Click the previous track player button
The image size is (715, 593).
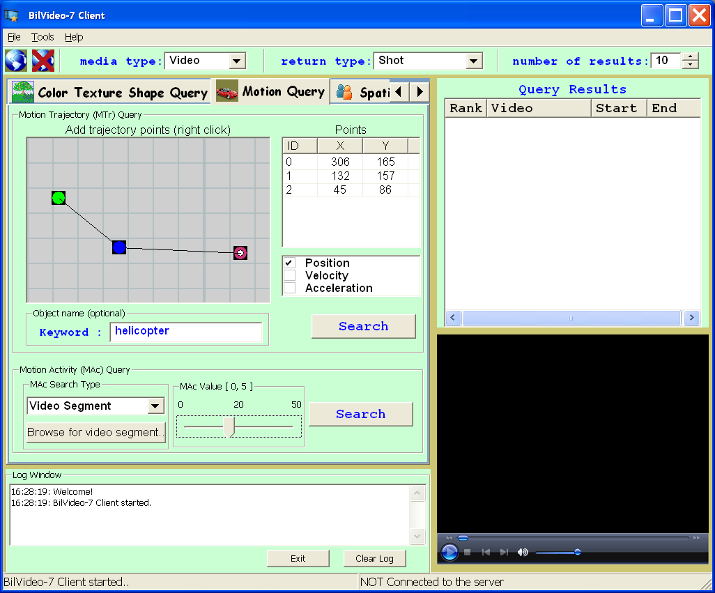(x=486, y=553)
